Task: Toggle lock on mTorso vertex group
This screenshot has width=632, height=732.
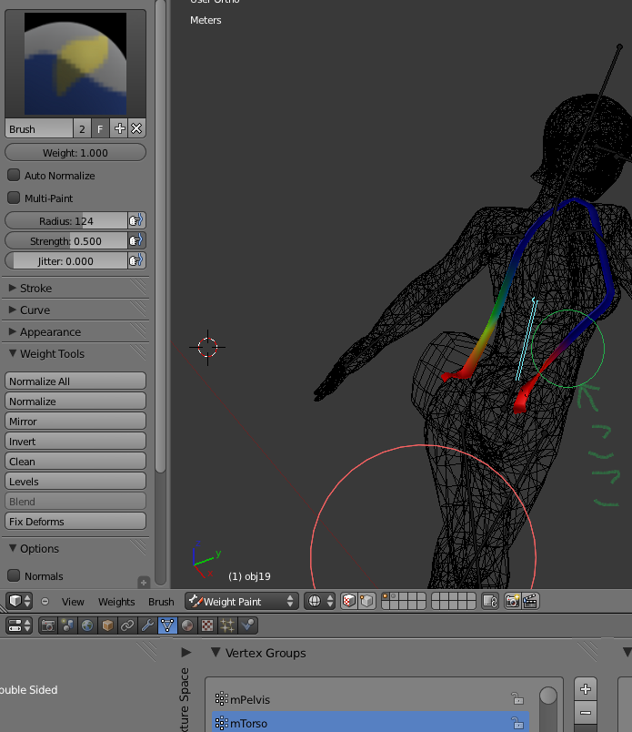Action: tap(517, 723)
